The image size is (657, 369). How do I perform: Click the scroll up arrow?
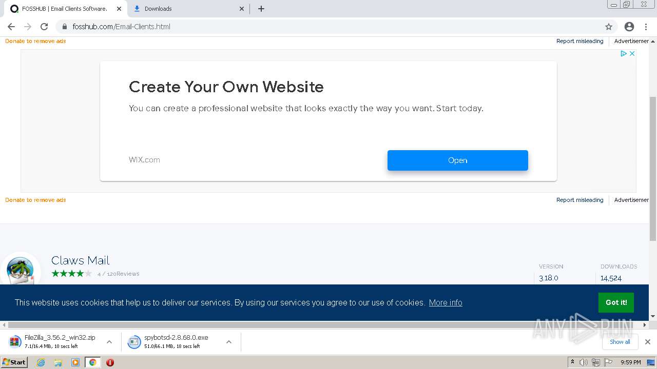[653, 40]
